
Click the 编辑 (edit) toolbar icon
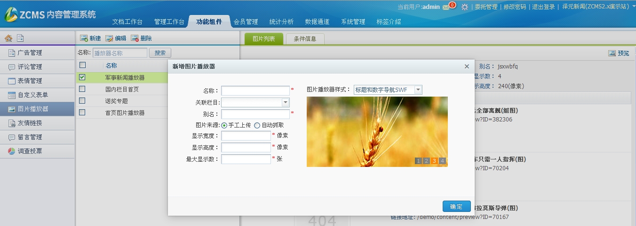pyautogui.click(x=109, y=38)
